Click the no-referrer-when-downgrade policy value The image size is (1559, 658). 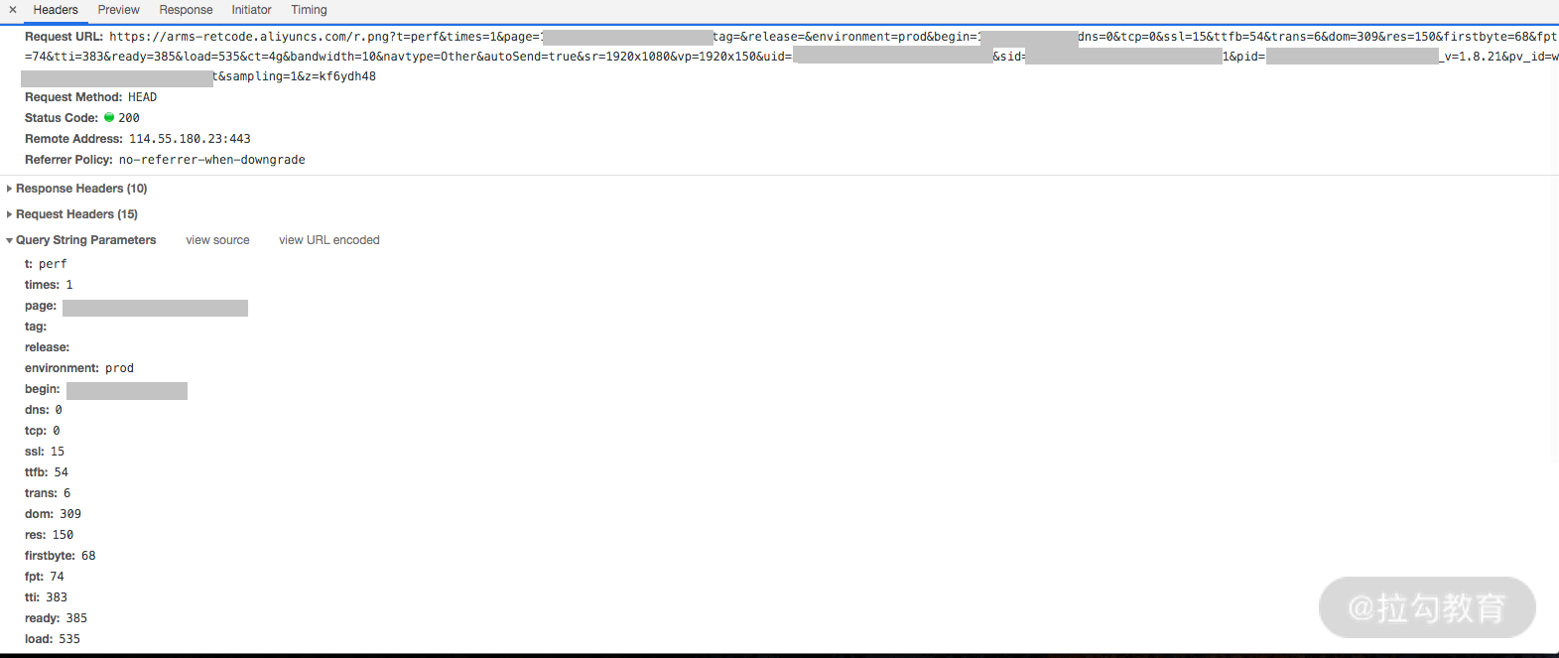pyautogui.click(x=211, y=160)
